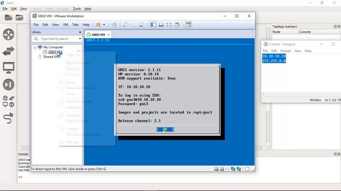
Task: Select Shared VMs in the library
Action: [52, 57]
